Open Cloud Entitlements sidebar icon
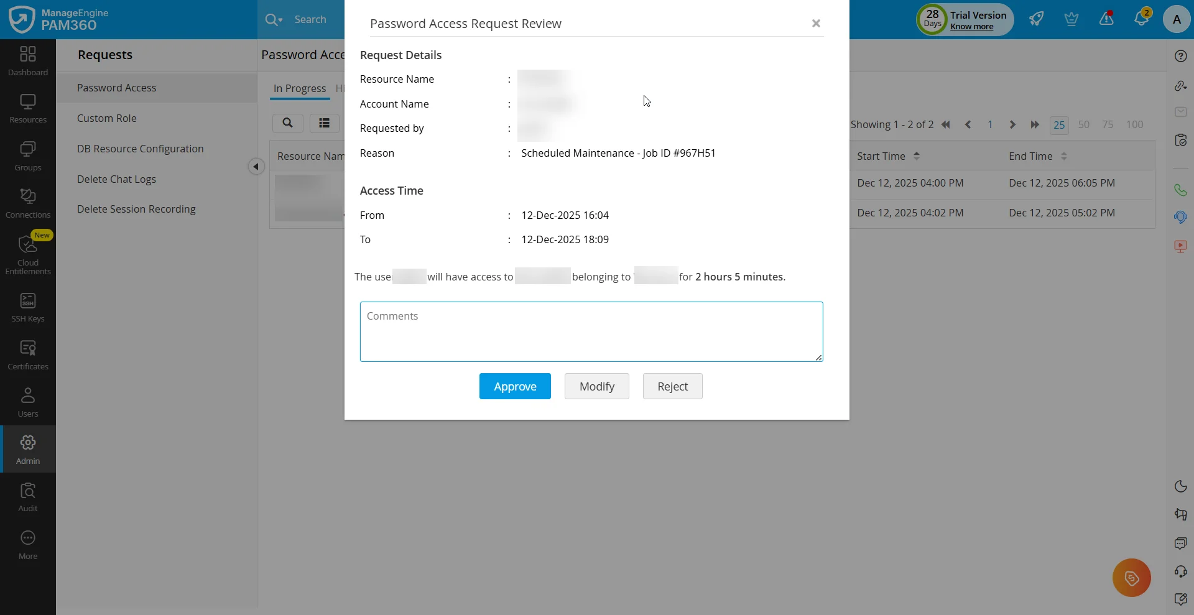The width and height of the screenshot is (1194, 615). (x=28, y=253)
